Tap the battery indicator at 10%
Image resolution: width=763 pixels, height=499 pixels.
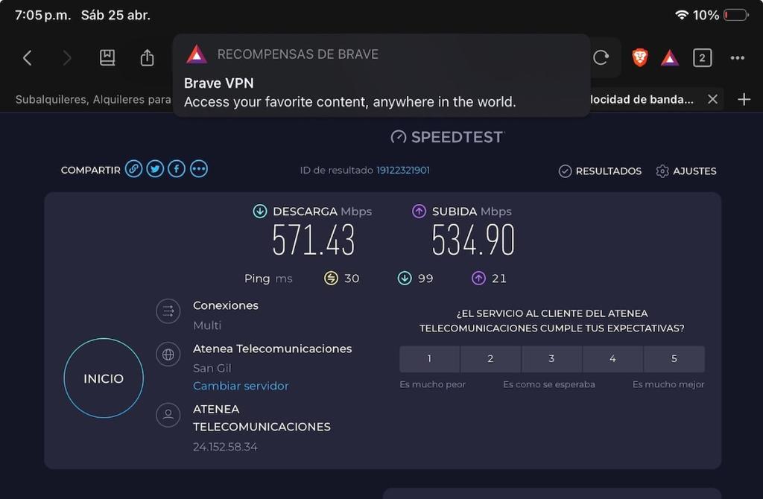735,15
